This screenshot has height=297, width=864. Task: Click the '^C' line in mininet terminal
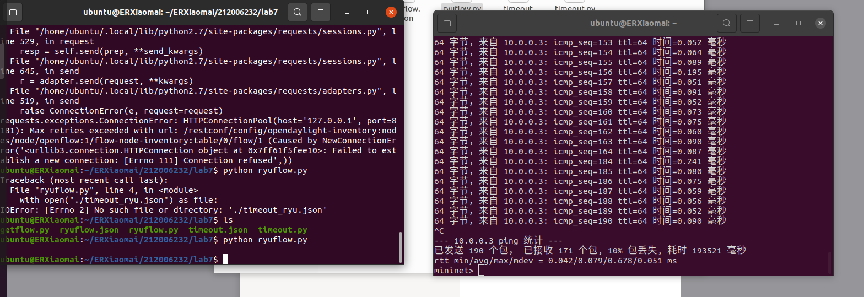click(x=439, y=231)
